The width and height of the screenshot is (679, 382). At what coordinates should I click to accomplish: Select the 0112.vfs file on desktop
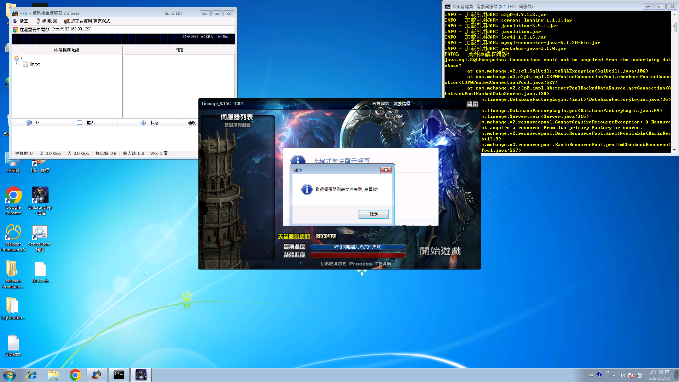40,272
